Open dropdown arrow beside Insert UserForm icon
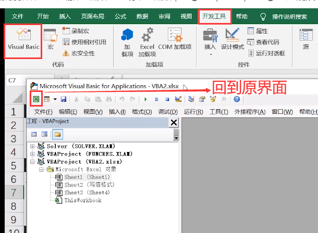Image resolution: width=318 pixels, height=233 pixels. (55, 99)
